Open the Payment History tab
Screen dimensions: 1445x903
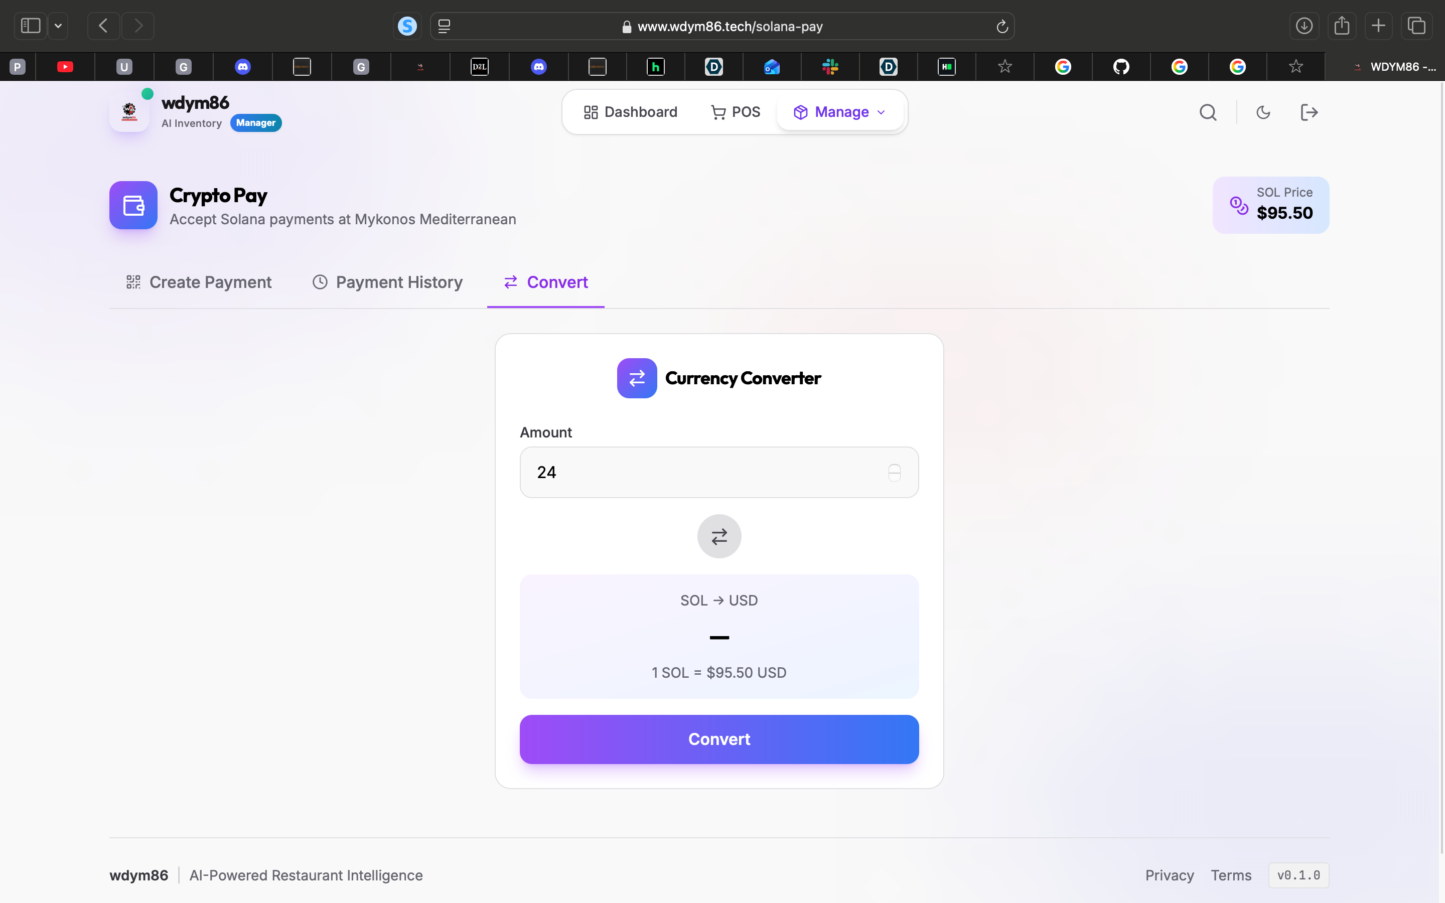(x=387, y=282)
